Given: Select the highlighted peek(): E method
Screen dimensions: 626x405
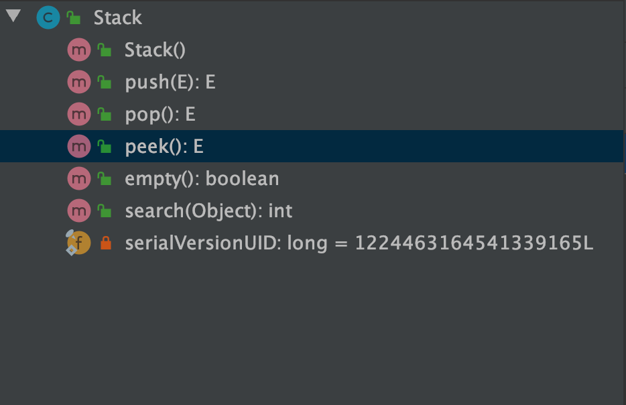Looking at the screenshot, I should pos(164,146).
